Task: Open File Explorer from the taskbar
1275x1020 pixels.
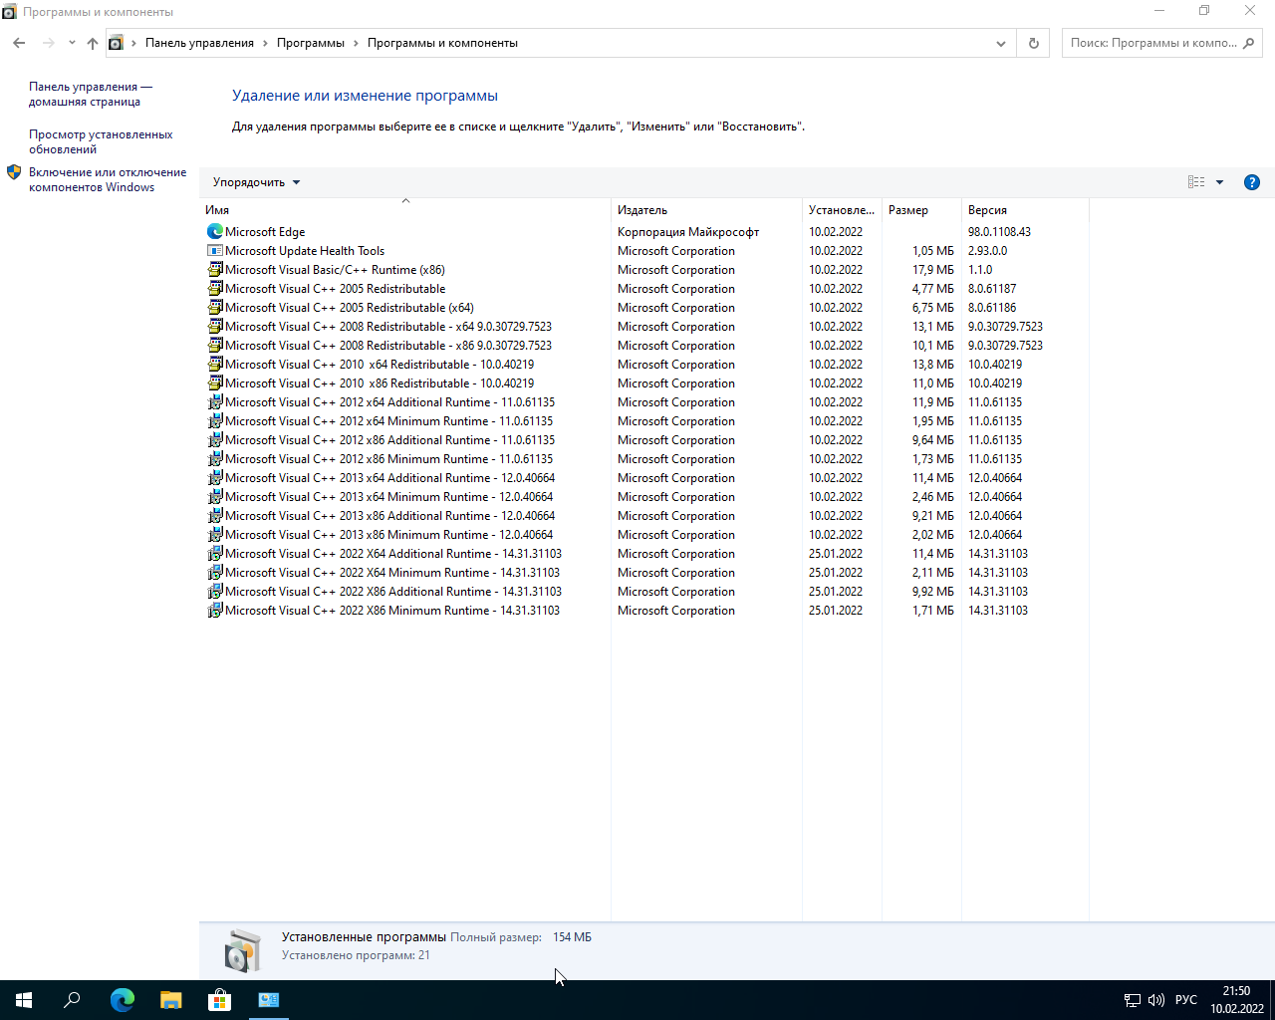Action: tap(171, 1000)
